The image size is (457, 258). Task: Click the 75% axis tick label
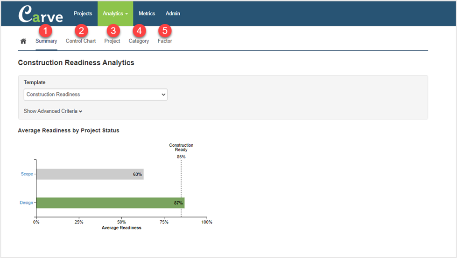[164, 222]
